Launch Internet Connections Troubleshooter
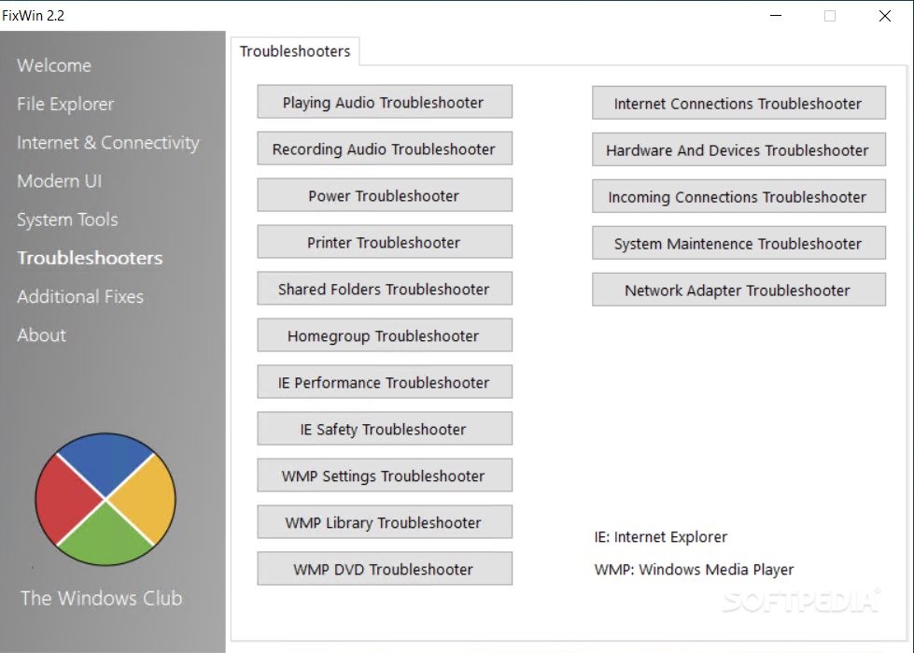 tap(739, 103)
